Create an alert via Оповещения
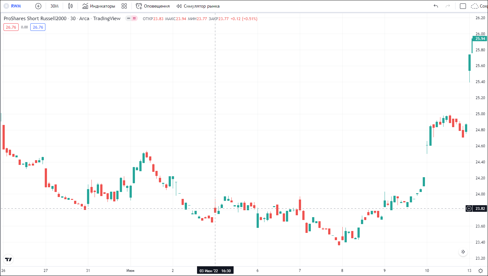The image size is (488, 276). [x=153, y=6]
